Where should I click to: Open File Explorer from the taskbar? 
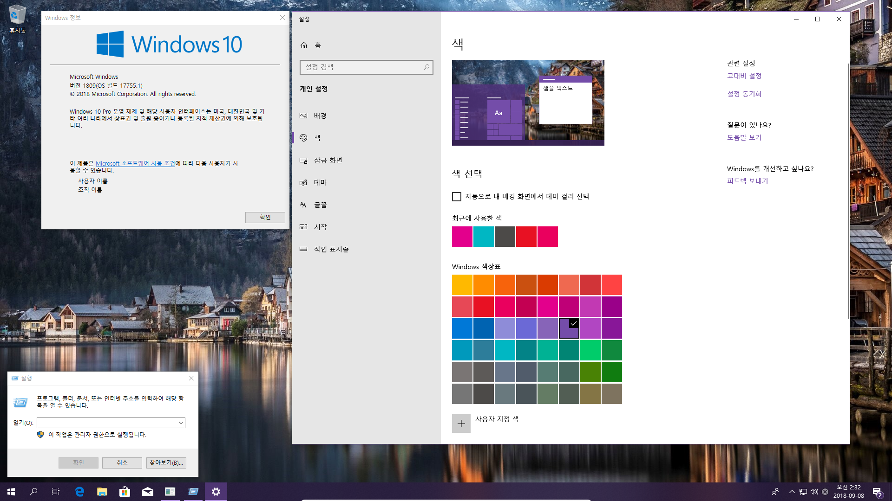102,492
